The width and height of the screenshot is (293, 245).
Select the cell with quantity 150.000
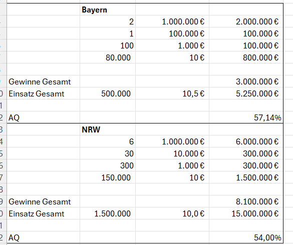[108, 177]
